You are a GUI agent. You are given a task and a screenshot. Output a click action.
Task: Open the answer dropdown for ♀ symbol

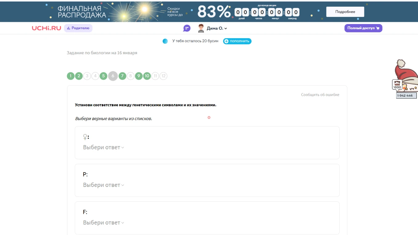coord(104,148)
